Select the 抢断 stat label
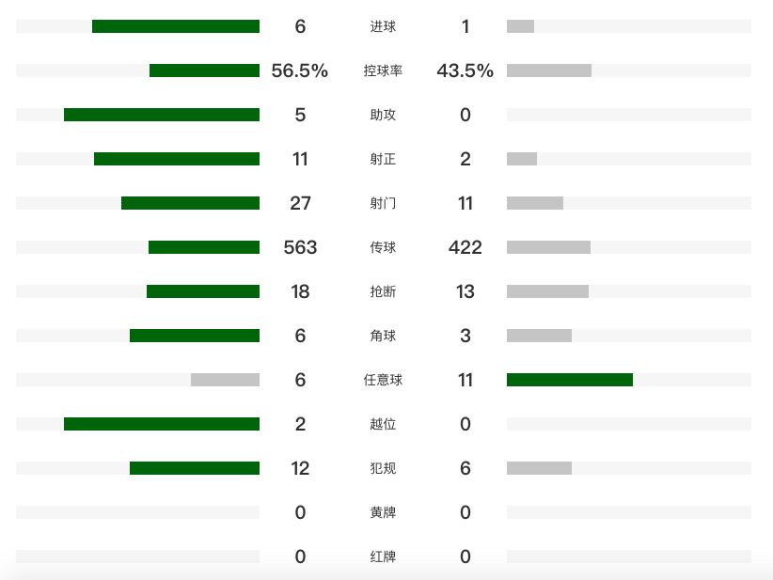Image resolution: width=773 pixels, height=580 pixels. [x=383, y=291]
